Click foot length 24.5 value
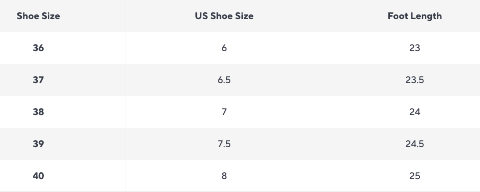Image resolution: width=480 pixels, height=192 pixels. [415, 144]
